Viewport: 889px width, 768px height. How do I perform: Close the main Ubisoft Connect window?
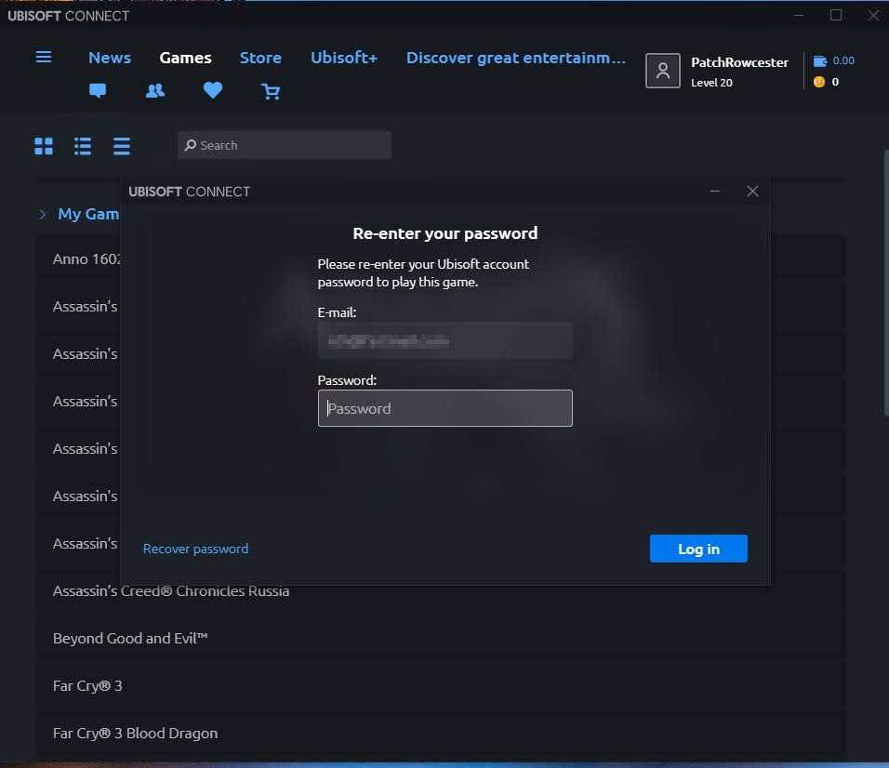tap(873, 15)
